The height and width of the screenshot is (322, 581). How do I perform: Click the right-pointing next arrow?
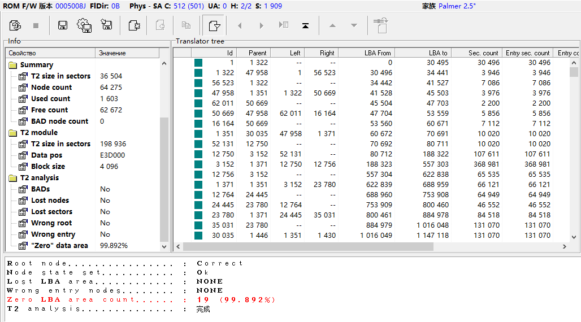coord(262,25)
